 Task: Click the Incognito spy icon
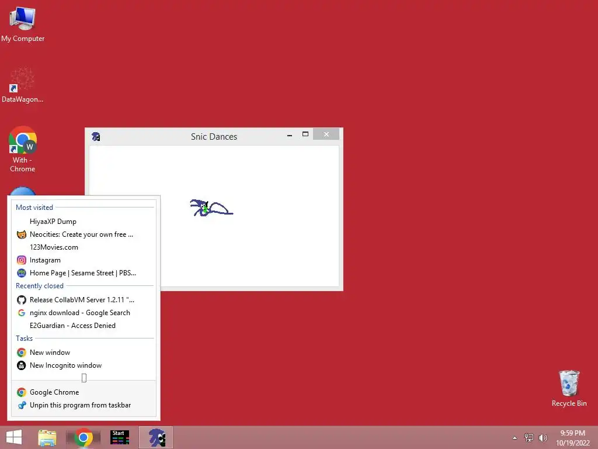coord(22,365)
